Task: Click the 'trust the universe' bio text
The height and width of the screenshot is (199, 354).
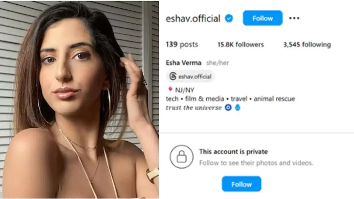Action: 194,108
